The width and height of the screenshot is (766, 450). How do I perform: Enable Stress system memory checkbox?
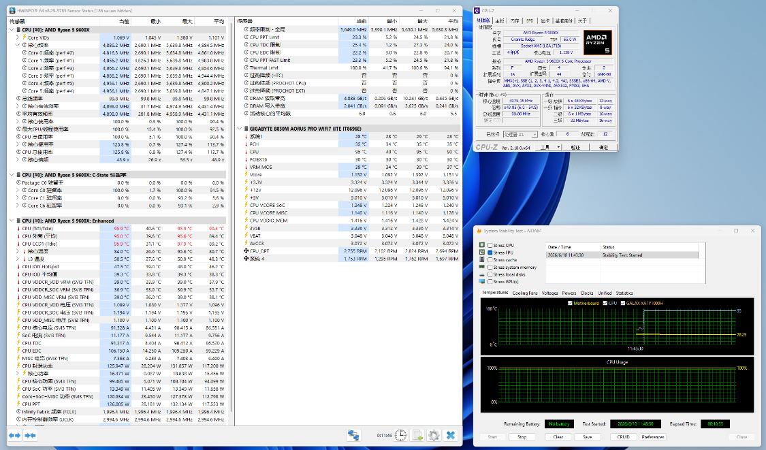click(x=490, y=268)
